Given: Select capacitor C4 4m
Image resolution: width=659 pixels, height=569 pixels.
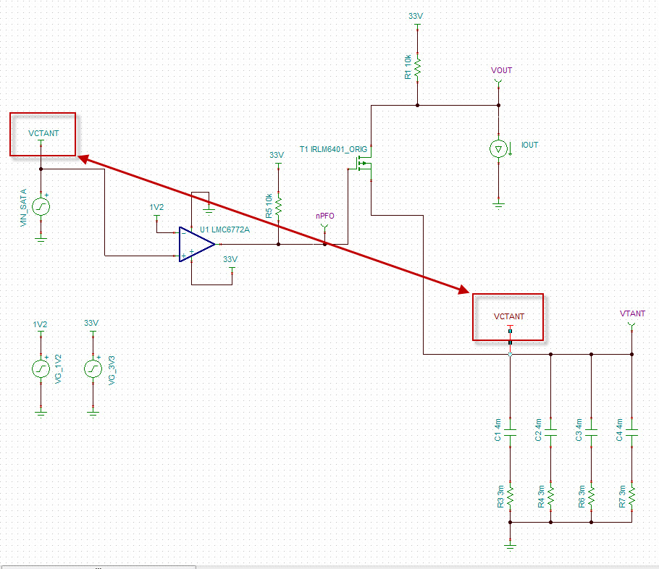Looking at the screenshot, I should [631, 431].
